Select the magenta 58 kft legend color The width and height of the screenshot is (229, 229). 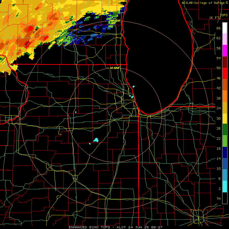(225, 51)
